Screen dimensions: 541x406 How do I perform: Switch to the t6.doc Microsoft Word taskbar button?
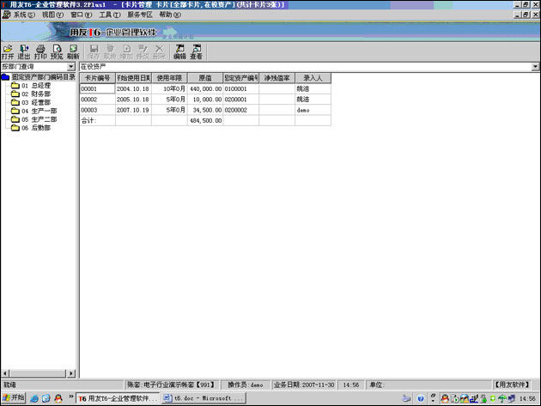click(204, 398)
